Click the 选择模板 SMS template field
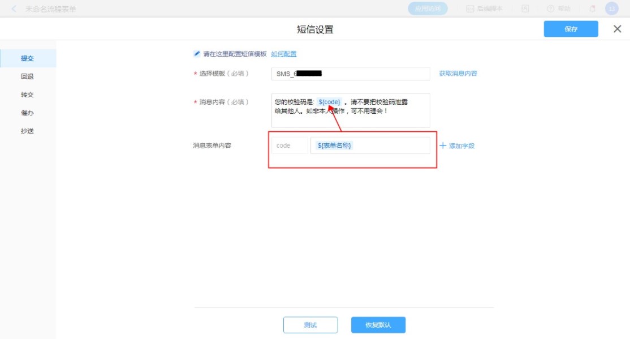630x339 pixels. pos(351,74)
